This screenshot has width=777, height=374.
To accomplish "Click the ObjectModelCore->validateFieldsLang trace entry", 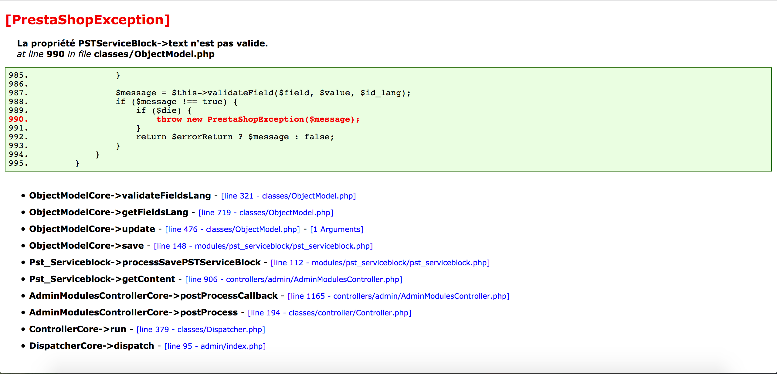I will click(x=120, y=195).
